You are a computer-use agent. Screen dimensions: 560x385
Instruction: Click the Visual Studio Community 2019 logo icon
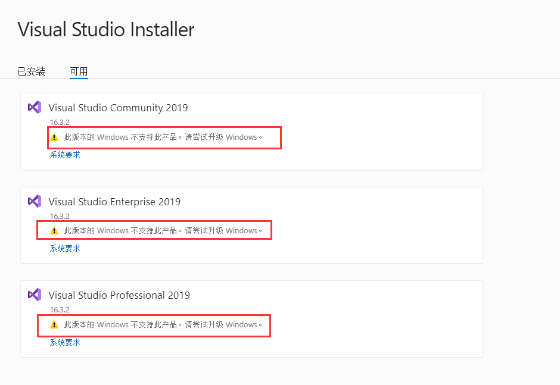click(x=35, y=107)
